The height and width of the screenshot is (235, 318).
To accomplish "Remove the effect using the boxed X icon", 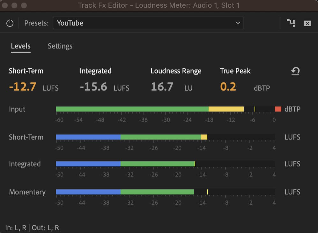I will pyautogui.click(x=307, y=23).
